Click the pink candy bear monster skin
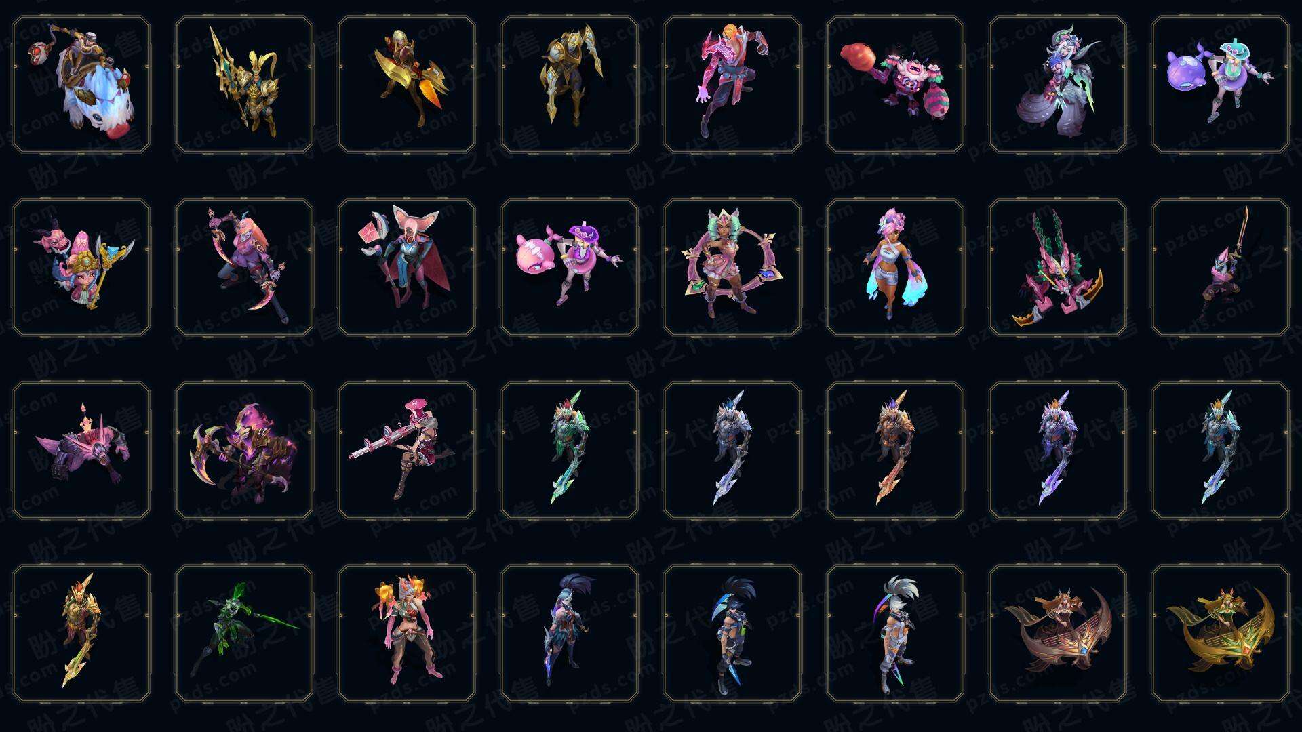1302x732 pixels. point(895,84)
